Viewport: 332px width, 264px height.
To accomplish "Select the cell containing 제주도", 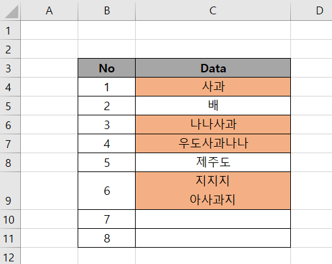I will pos(213,162).
